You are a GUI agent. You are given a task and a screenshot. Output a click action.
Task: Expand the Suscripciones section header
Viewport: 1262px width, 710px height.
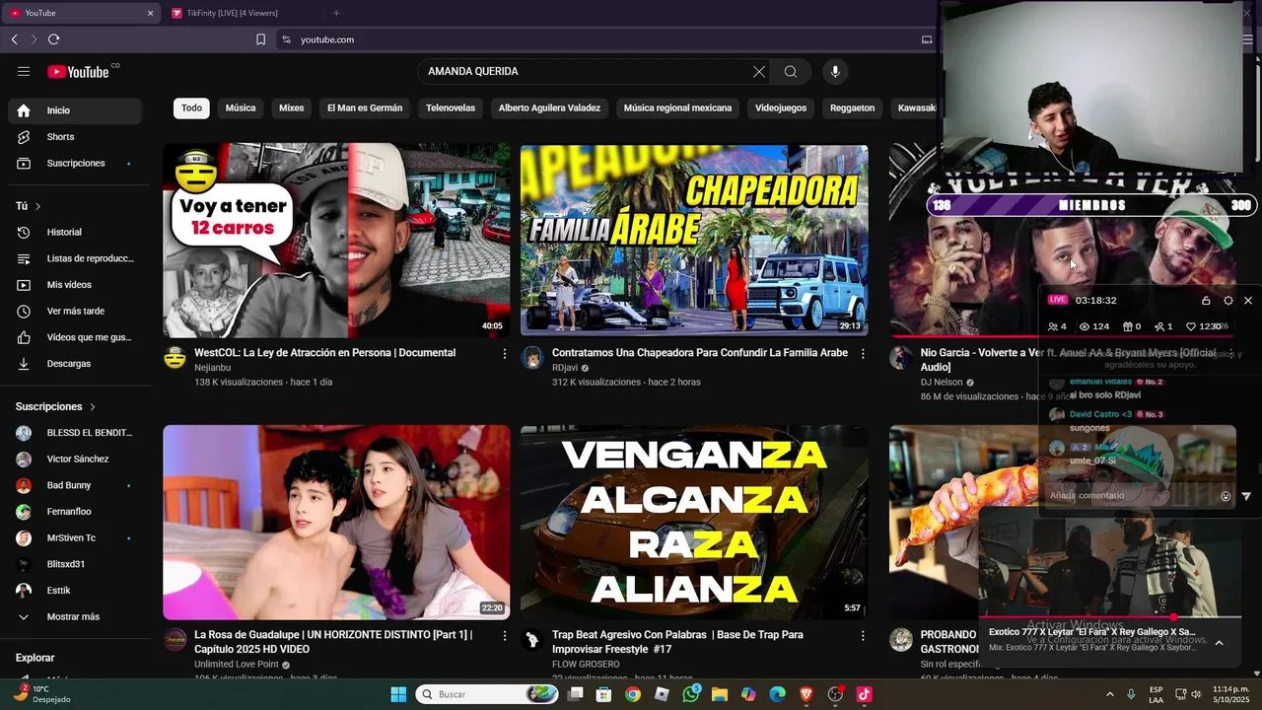point(55,406)
